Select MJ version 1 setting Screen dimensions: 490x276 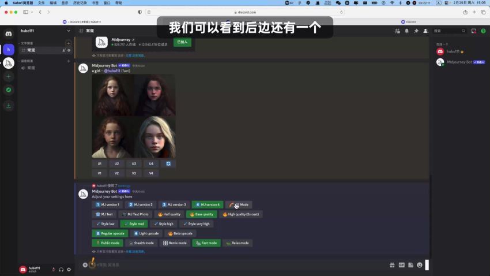(x=107, y=204)
